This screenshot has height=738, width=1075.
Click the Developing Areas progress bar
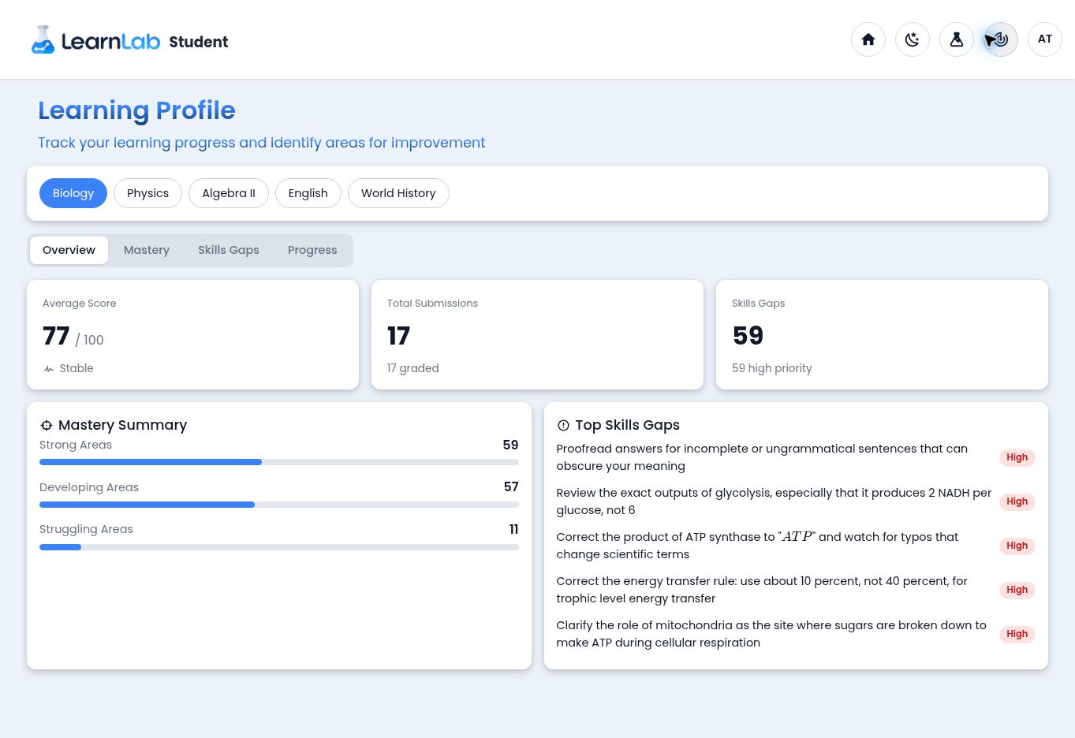pyautogui.click(x=279, y=505)
